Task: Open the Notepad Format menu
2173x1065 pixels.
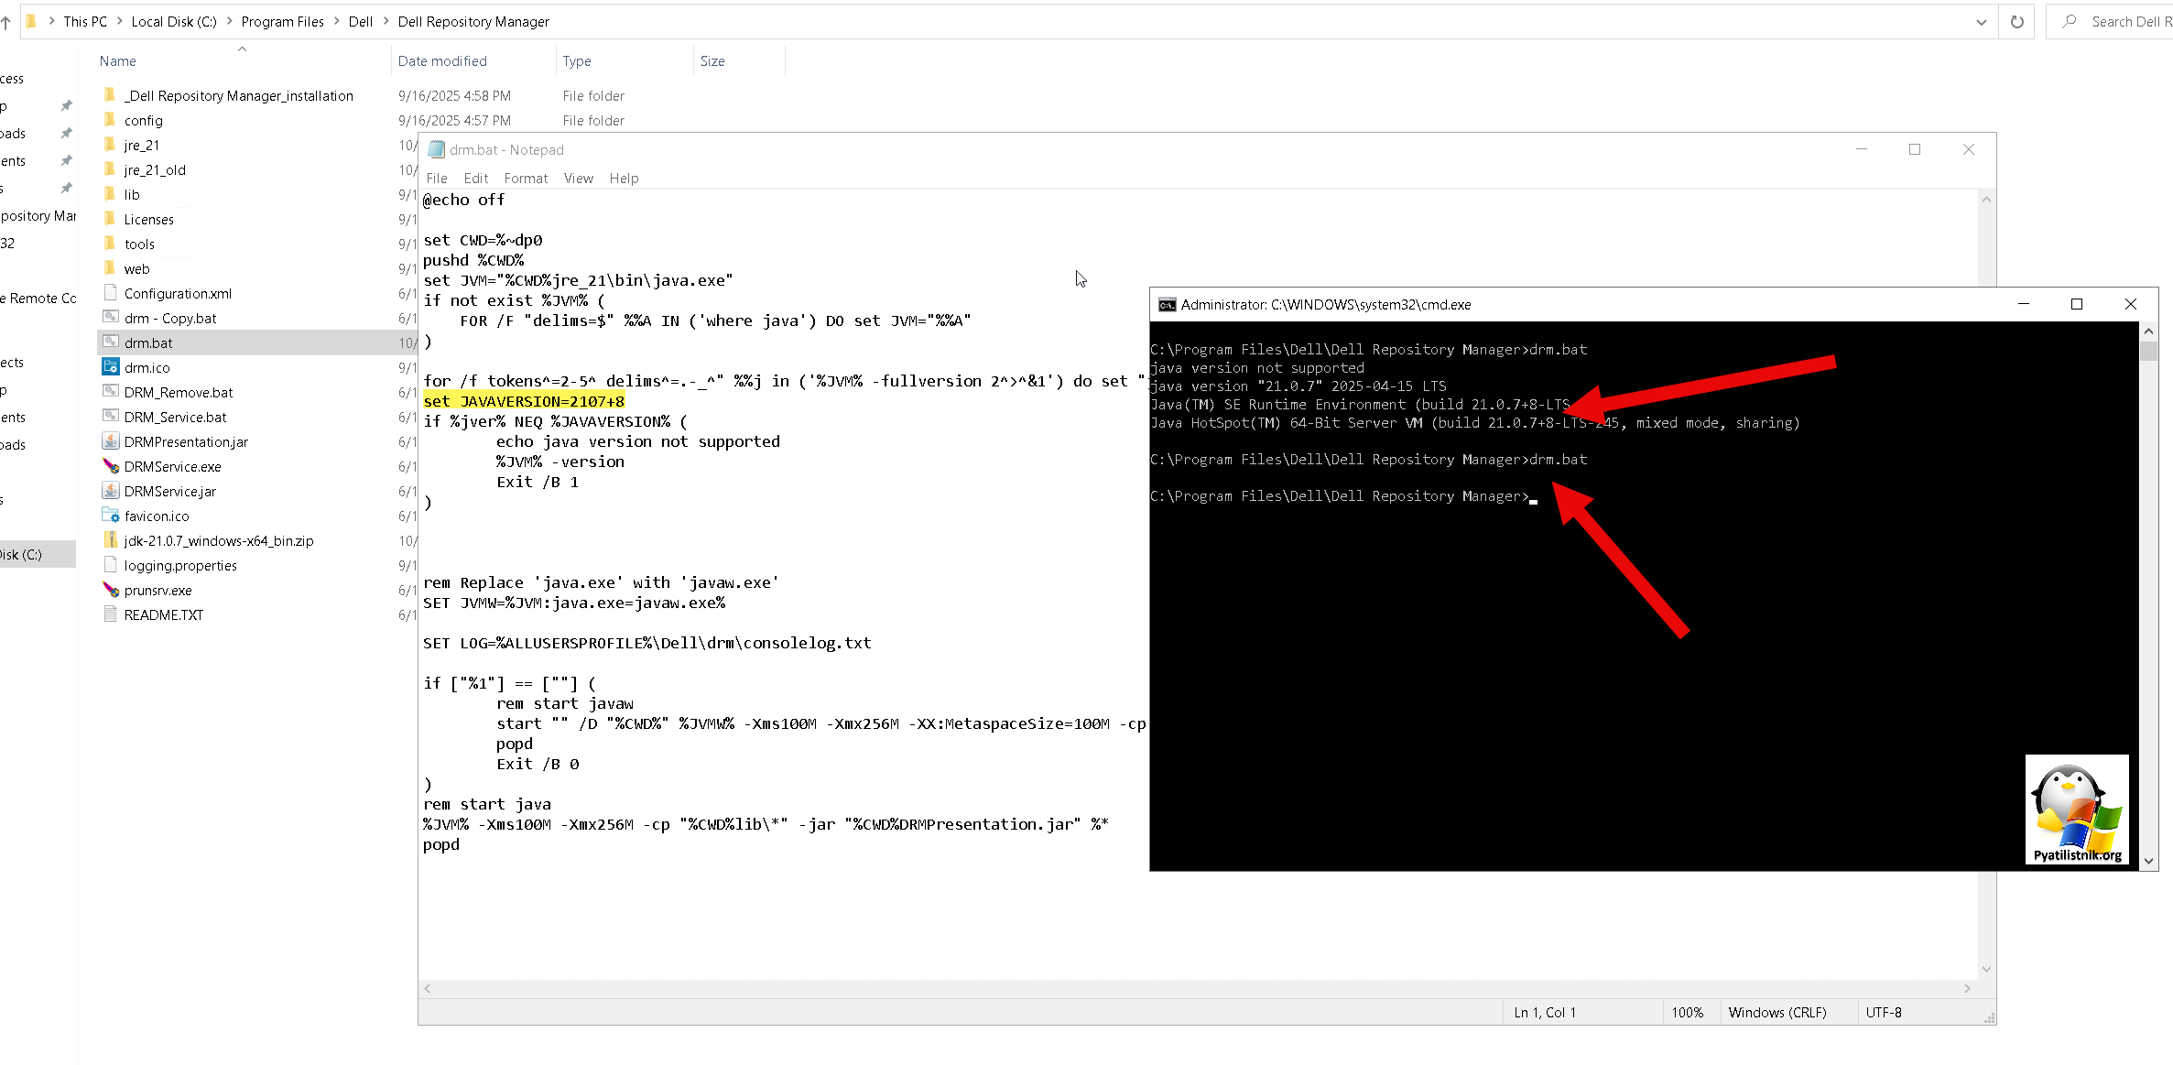Action: click(526, 179)
